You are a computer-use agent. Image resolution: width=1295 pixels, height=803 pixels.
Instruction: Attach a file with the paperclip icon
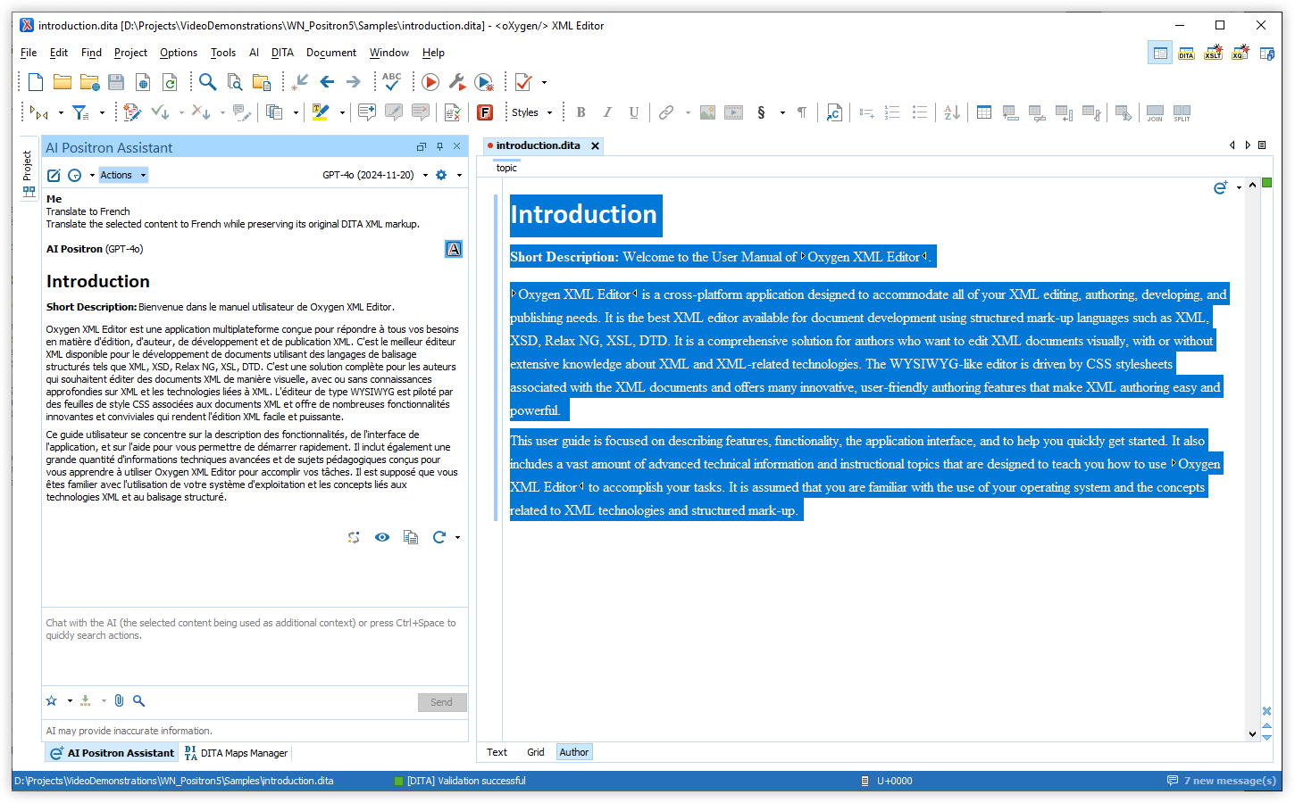pos(119,701)
